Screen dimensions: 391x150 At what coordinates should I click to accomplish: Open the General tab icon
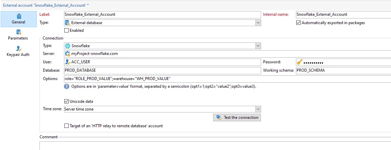tap(18, 16)
